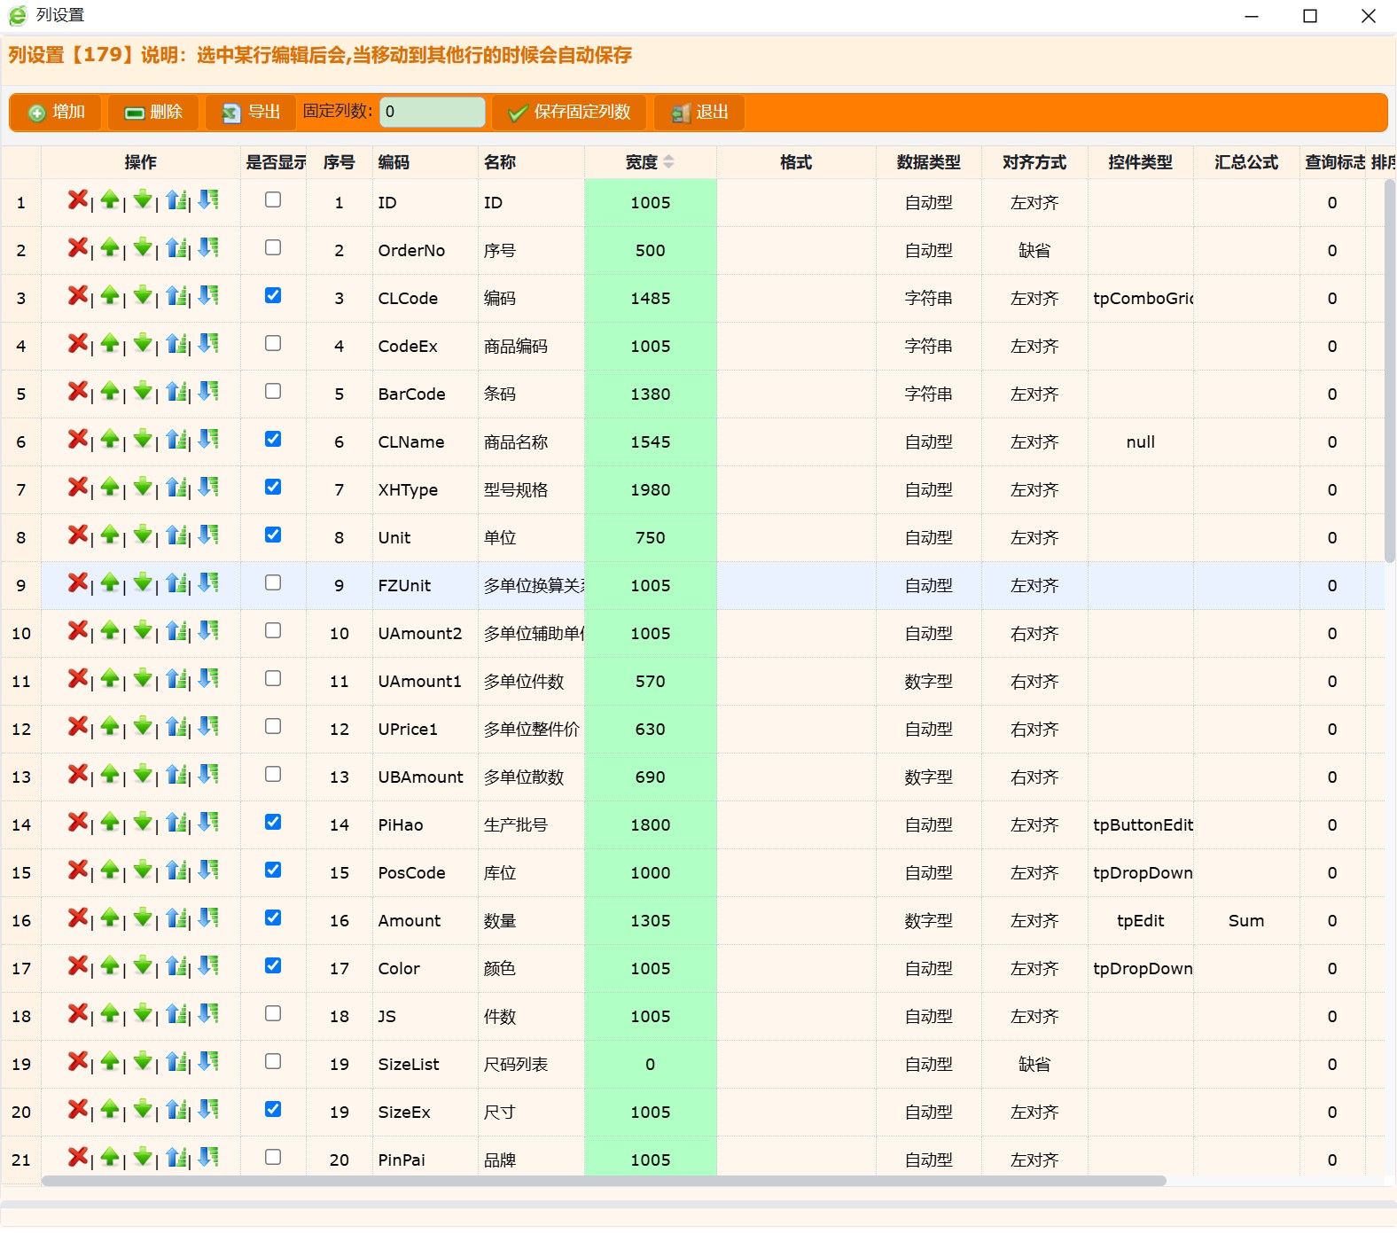Click the 固定列数 input field
Screen dimensions: 1397x1234
(x=433, y=113)
